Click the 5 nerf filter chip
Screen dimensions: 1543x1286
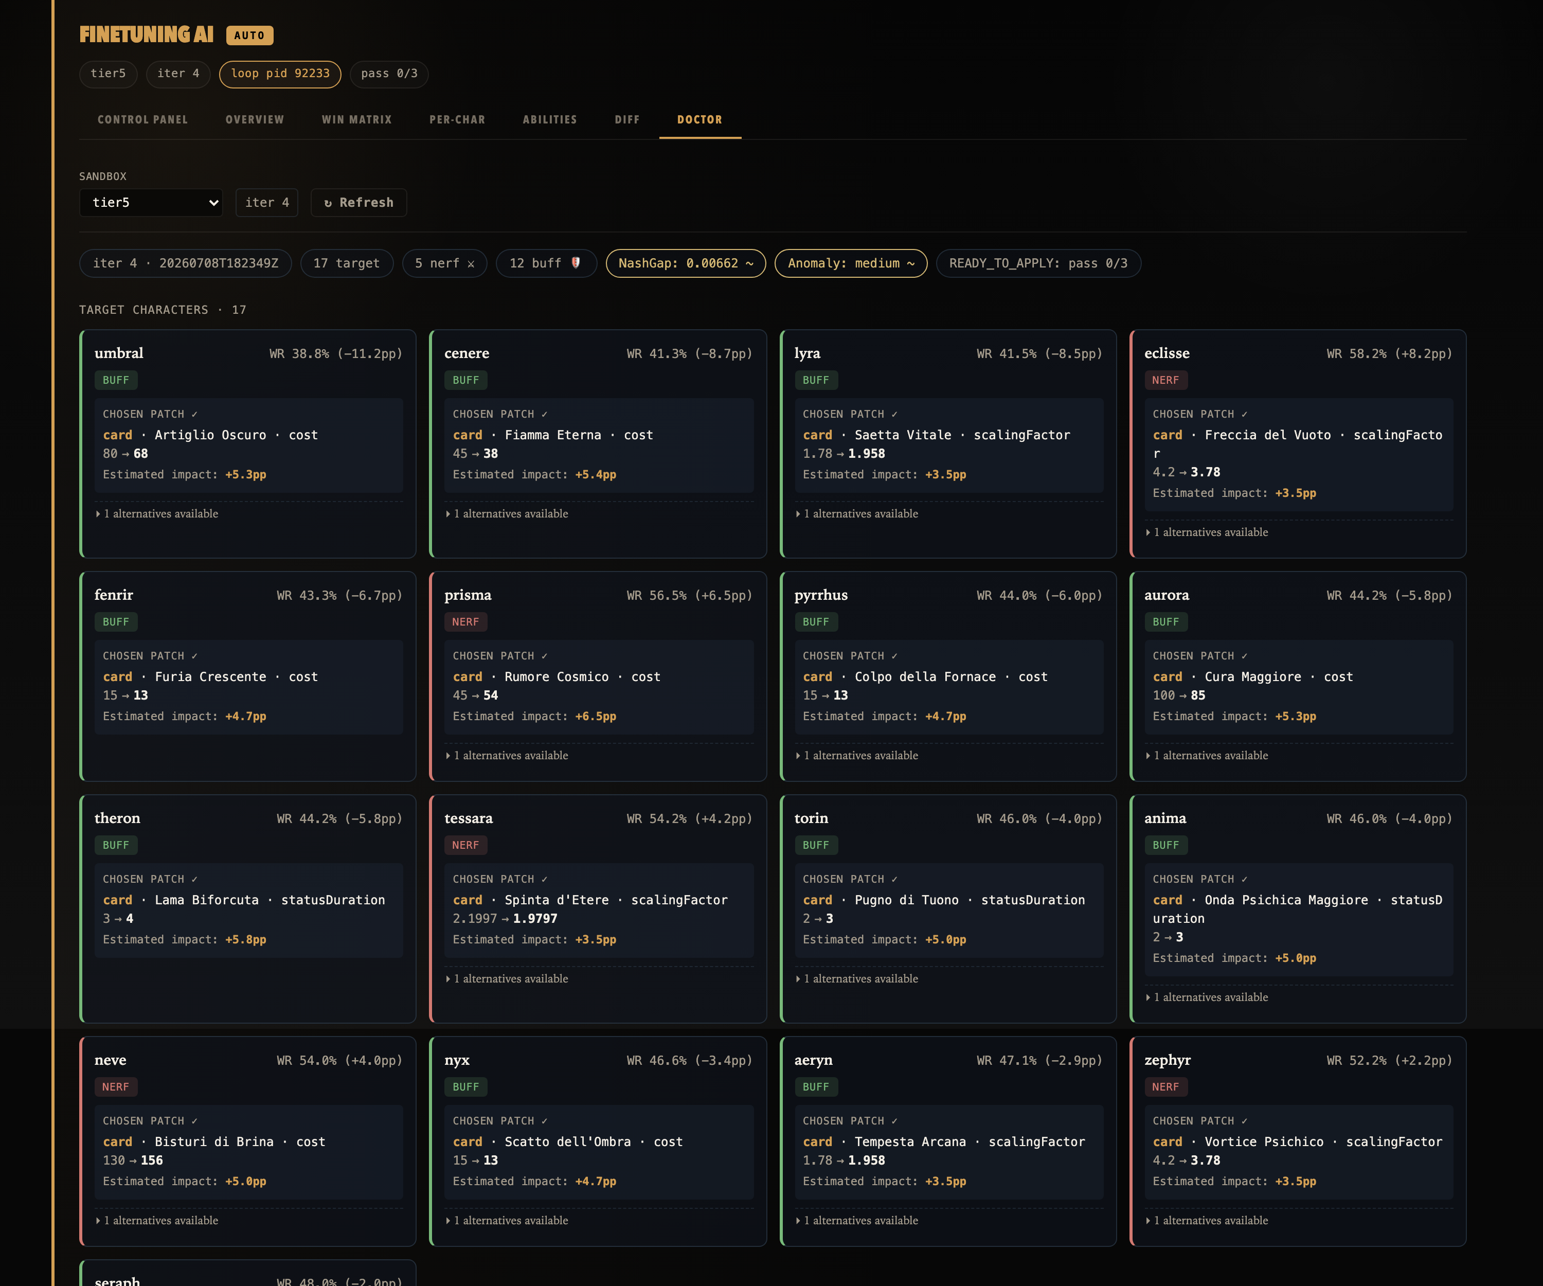(444, 263)
